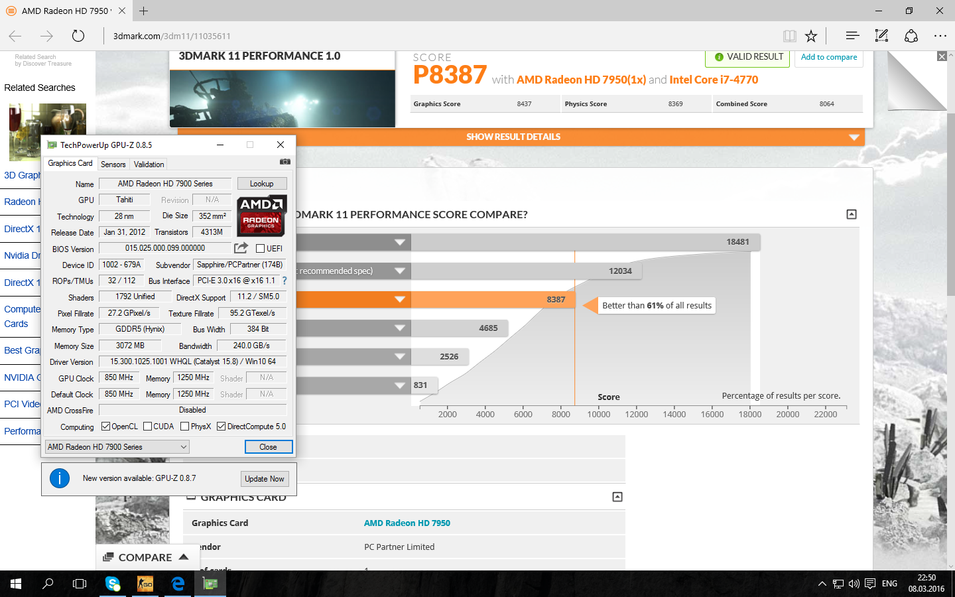Expand the dropdown arrow on the 18481 bar
The height and width of the screenshot is (597, 955).
(400, 242)
